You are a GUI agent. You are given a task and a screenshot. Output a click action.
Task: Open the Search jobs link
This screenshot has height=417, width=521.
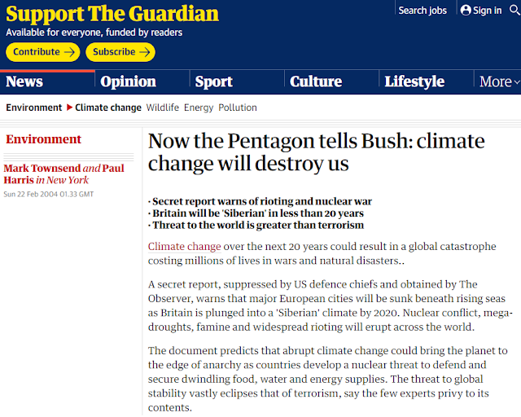pyautogui.click(x=422, y=11)
